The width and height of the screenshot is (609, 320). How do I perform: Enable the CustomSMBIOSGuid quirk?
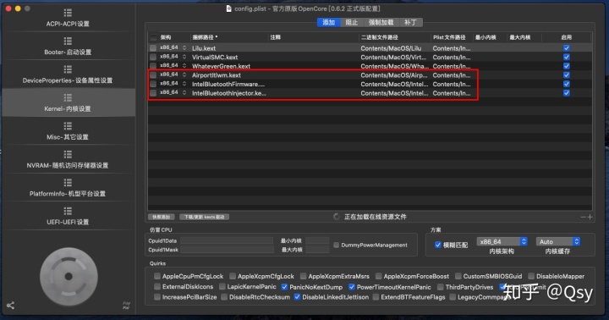(458, 276)
